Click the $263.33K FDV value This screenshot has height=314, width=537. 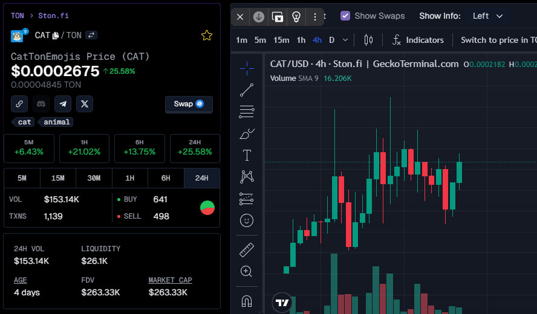(x=100, y=292)
